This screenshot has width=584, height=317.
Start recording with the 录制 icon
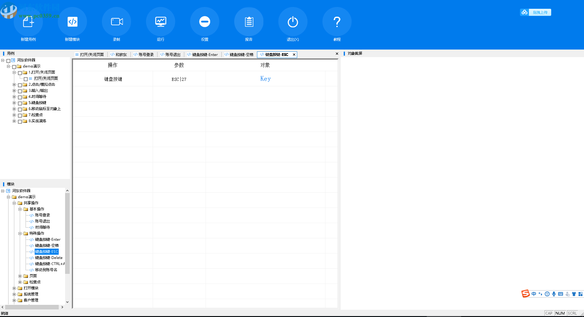coord(116,22)
